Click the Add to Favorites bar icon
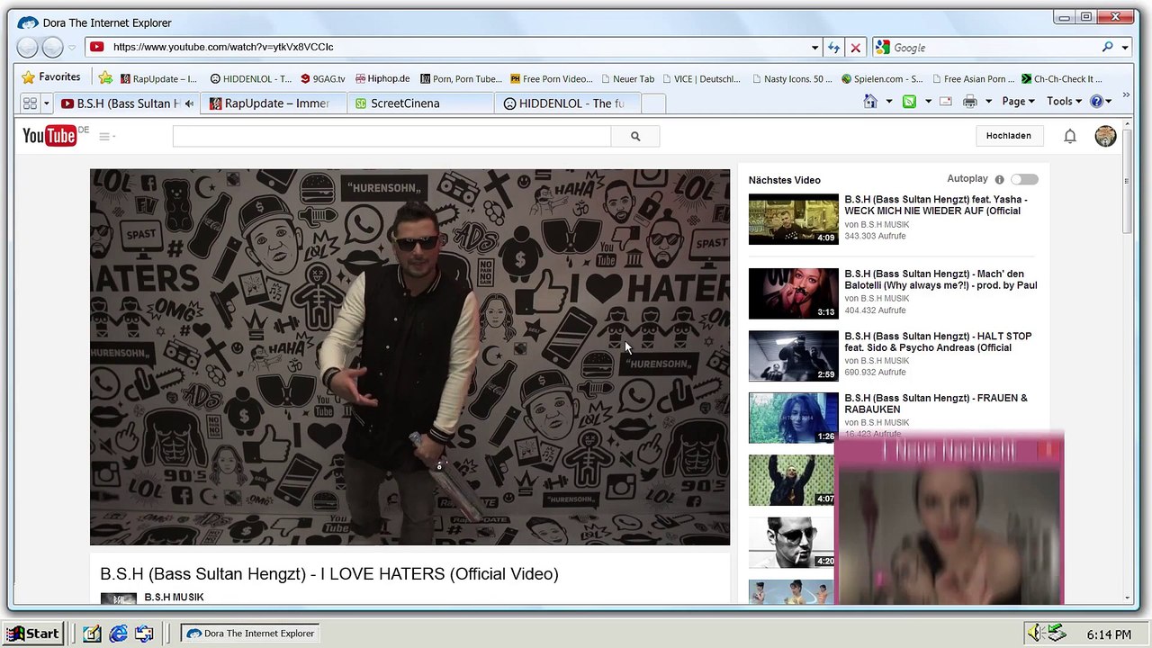The width and height of the screenshot is (1152, 648). click(105, 77)
